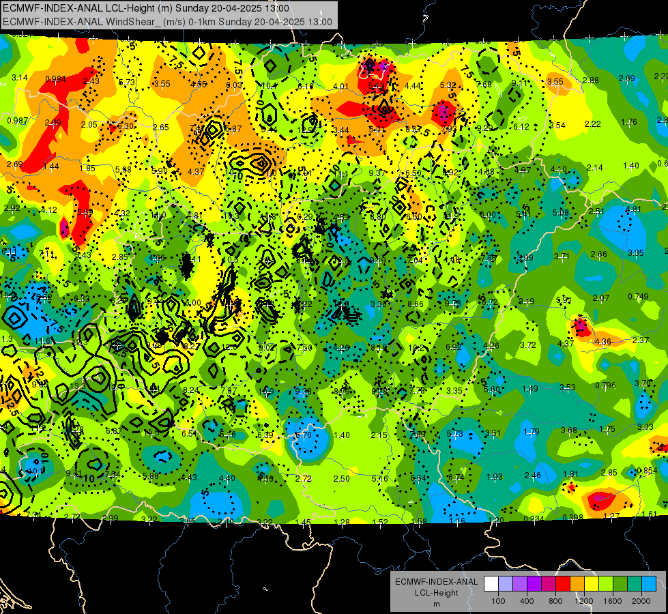Click map value 6.03
Image resolution: width=668 pixels, height=614 pixels.
(x=234, y=85)
